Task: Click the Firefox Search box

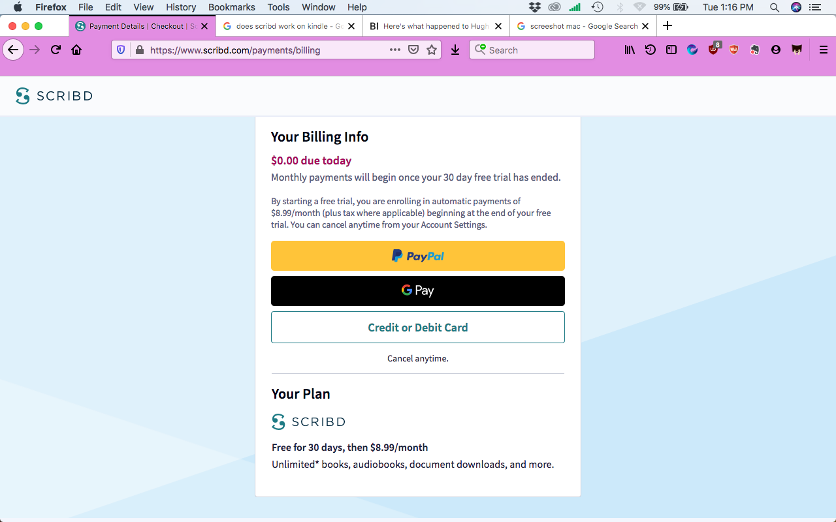Action: pyautogui.click(x=532, y=50)
